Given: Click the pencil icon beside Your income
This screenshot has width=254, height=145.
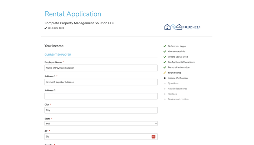Looking at the screenshot, I should click(x=165, y=72).
